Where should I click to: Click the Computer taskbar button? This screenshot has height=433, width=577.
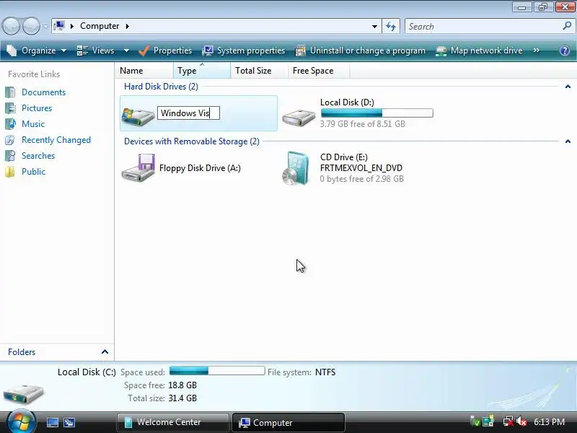click(288, 422)
